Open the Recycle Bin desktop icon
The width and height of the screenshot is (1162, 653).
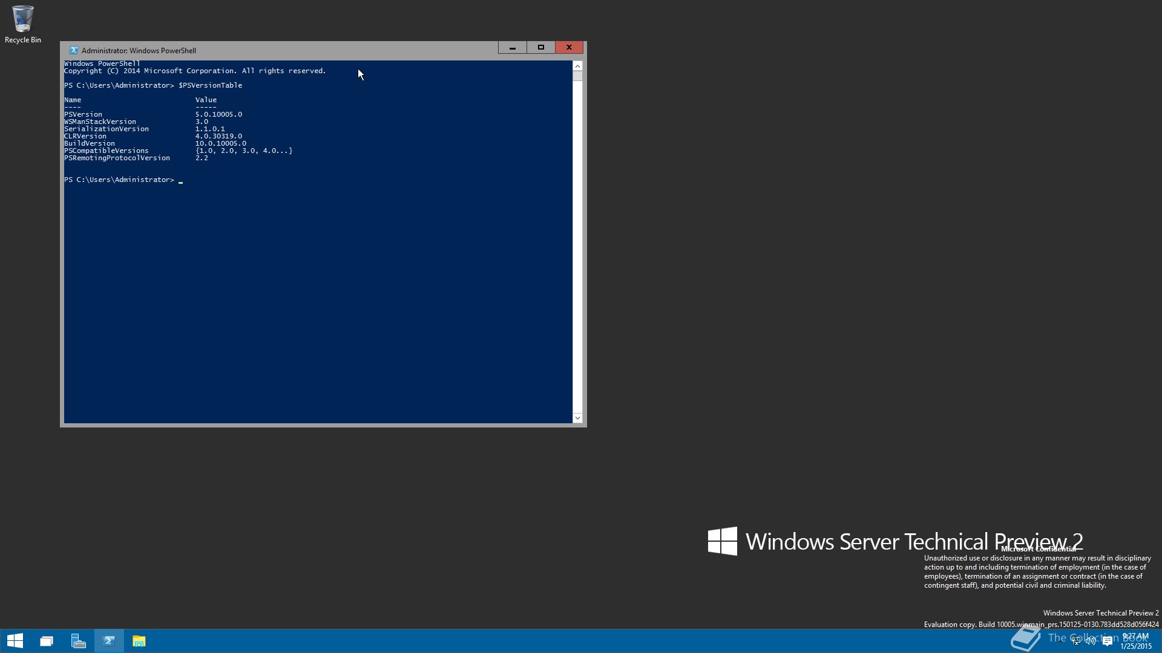[22, 24]
